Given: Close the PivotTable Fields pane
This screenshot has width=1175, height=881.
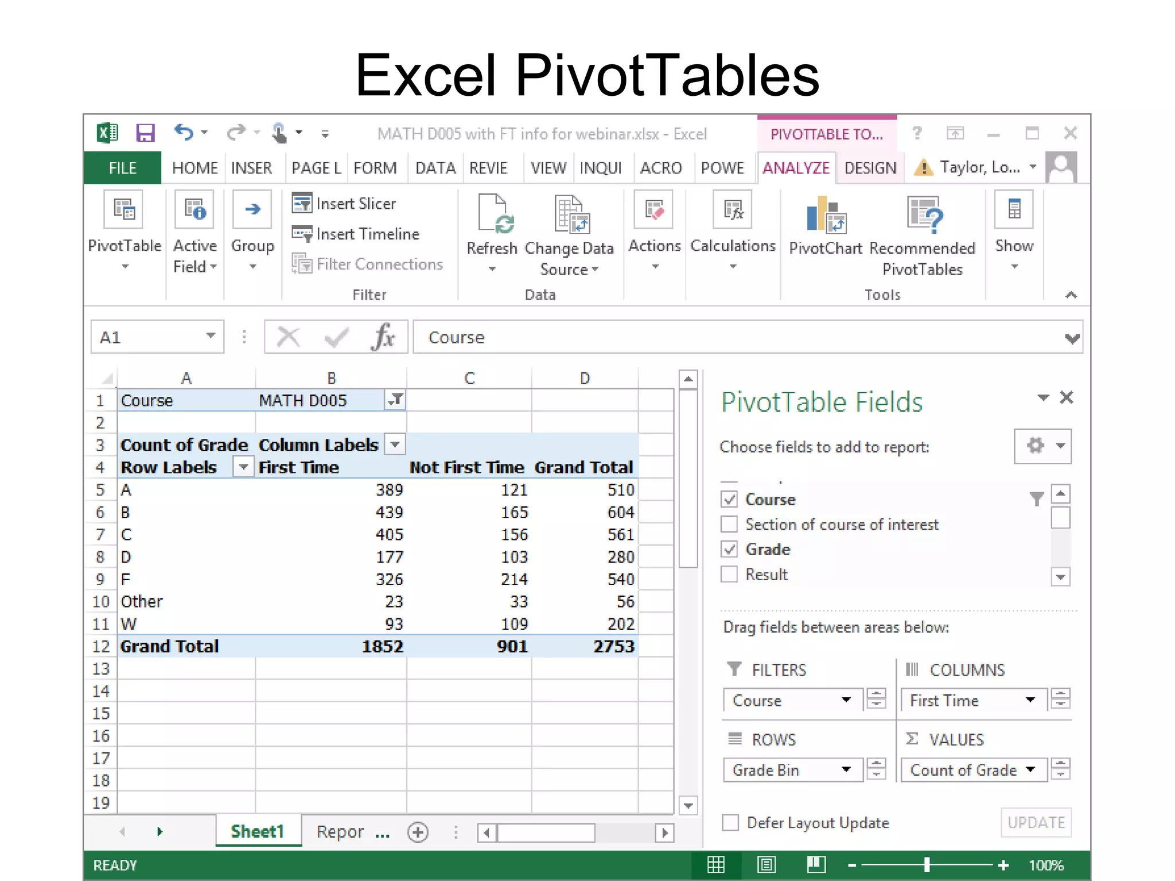Looking at the screenshot, I should [x=1067, y=397].
